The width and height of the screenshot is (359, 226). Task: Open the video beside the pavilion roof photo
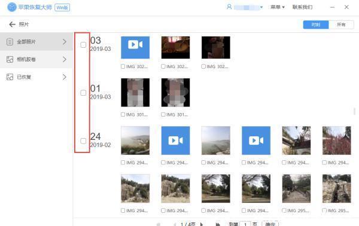tap(256, 141)
